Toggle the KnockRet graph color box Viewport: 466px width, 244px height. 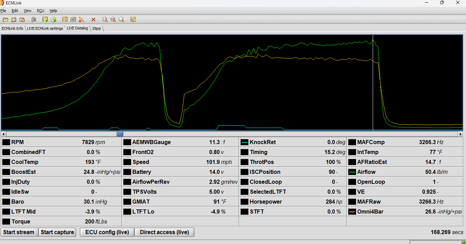(x=244, y=142)
